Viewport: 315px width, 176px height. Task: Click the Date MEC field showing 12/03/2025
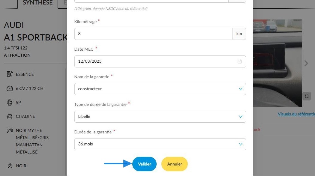coord(160,61)
